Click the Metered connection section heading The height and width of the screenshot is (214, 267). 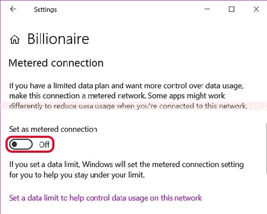click(56, 63)
